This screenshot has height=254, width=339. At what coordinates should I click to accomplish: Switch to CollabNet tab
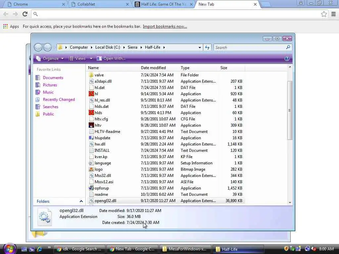(x=100, y=4)
